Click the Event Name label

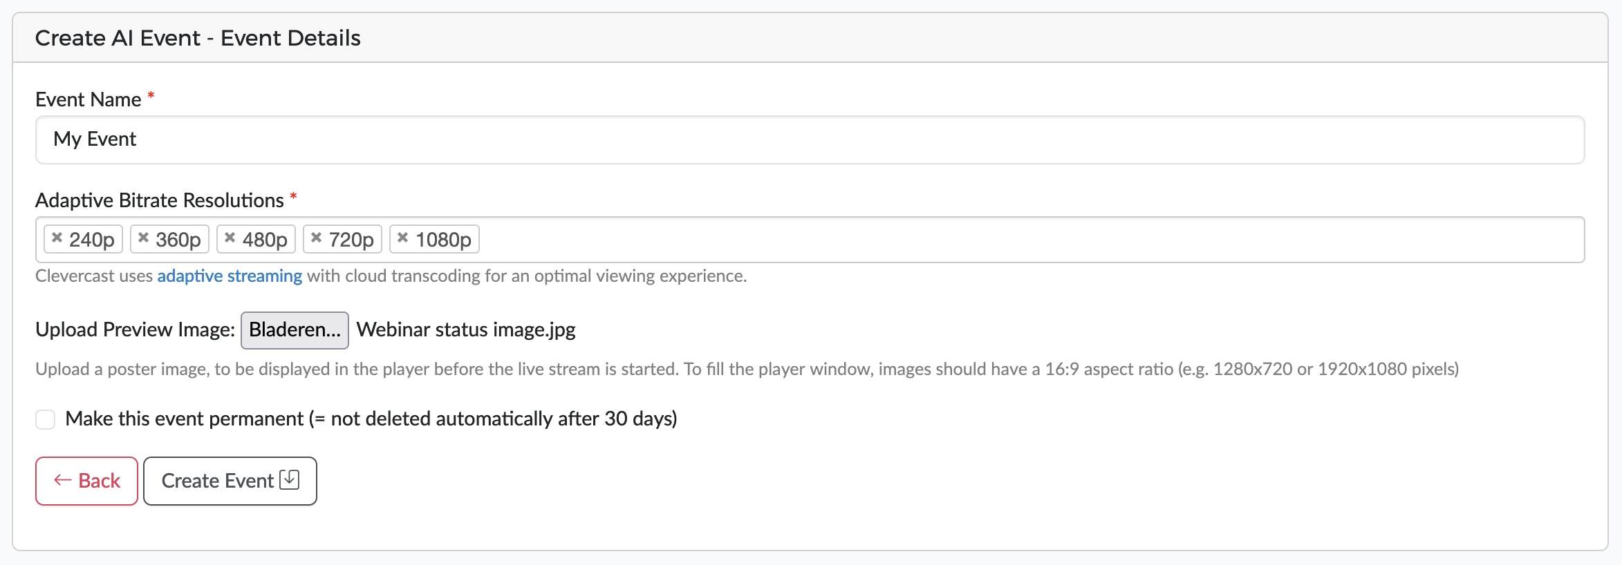[88, 99]
